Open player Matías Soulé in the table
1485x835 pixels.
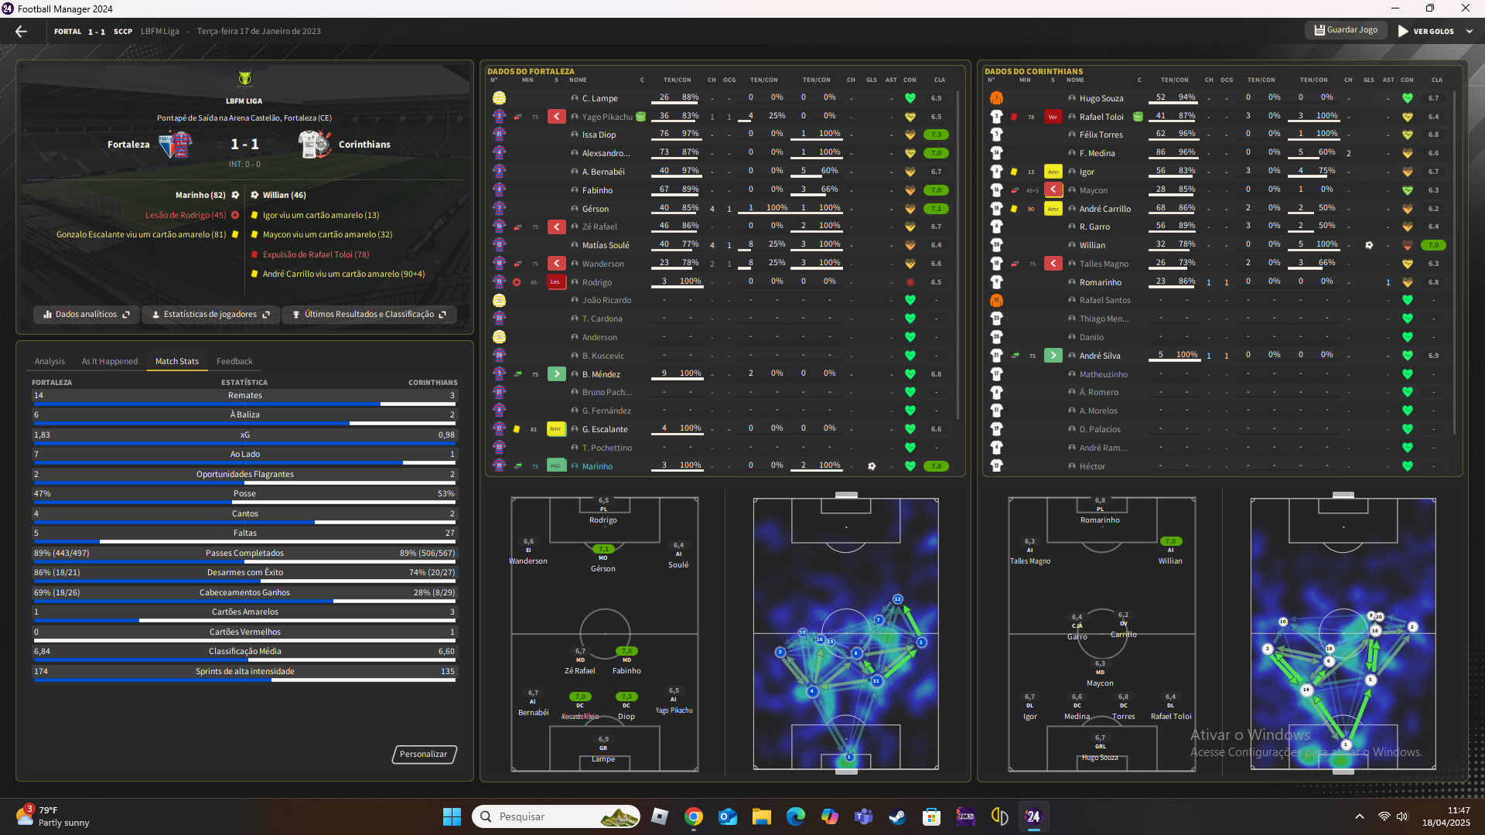point(606,245)
